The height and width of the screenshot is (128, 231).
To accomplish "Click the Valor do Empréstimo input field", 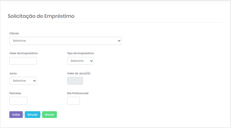I will click(x=23, y=61).
